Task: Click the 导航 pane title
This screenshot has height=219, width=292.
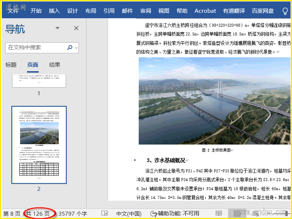Action: coord(15,29)
